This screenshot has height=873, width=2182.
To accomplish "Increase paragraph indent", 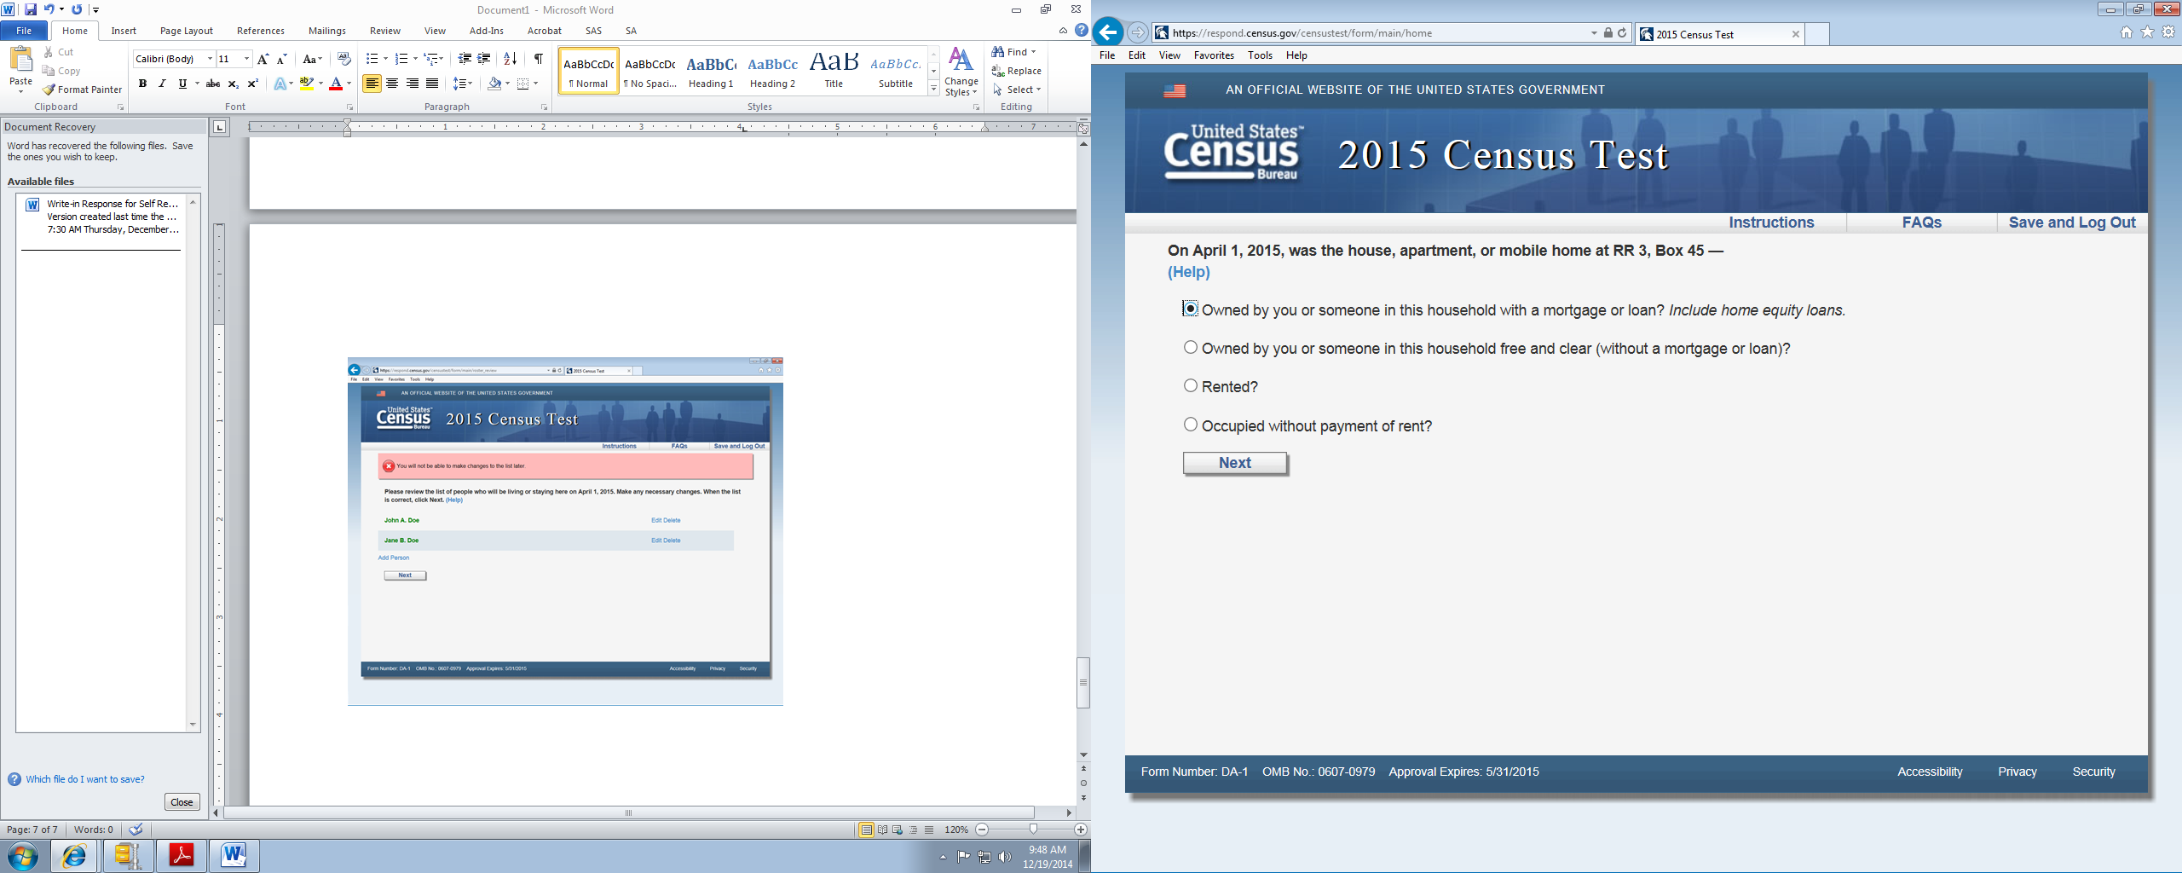I will pyautogui.click(x=484, y=59).
